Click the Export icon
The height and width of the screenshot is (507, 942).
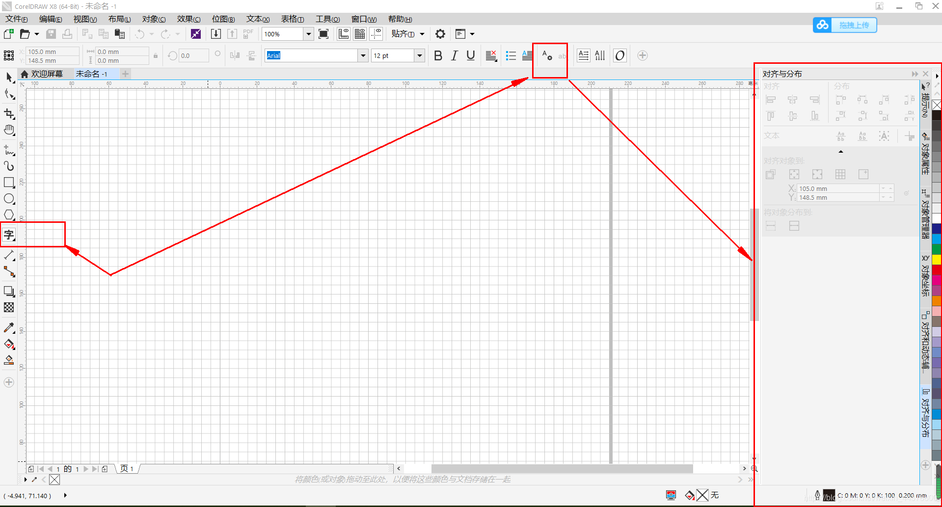(232, 34)
